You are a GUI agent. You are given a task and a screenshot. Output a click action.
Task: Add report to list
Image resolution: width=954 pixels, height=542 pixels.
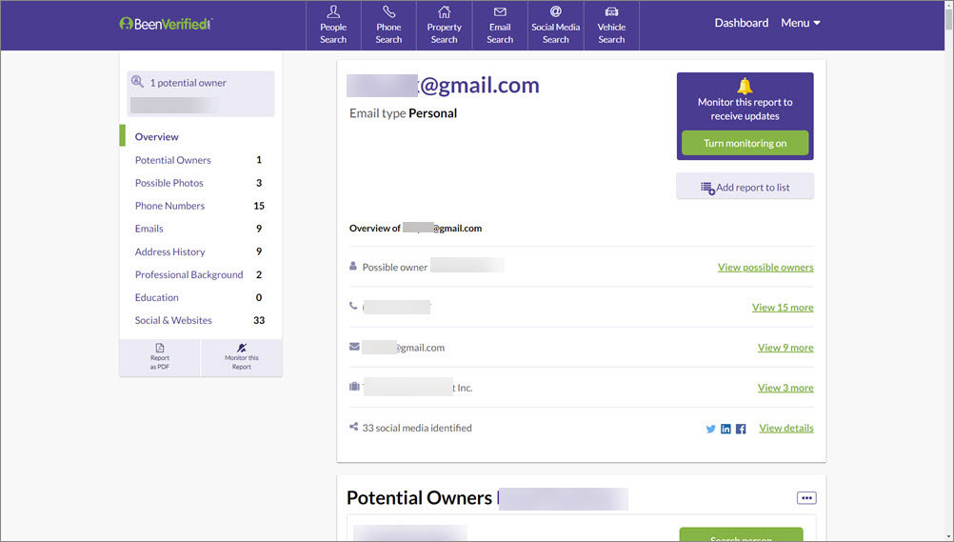[745, 187]
